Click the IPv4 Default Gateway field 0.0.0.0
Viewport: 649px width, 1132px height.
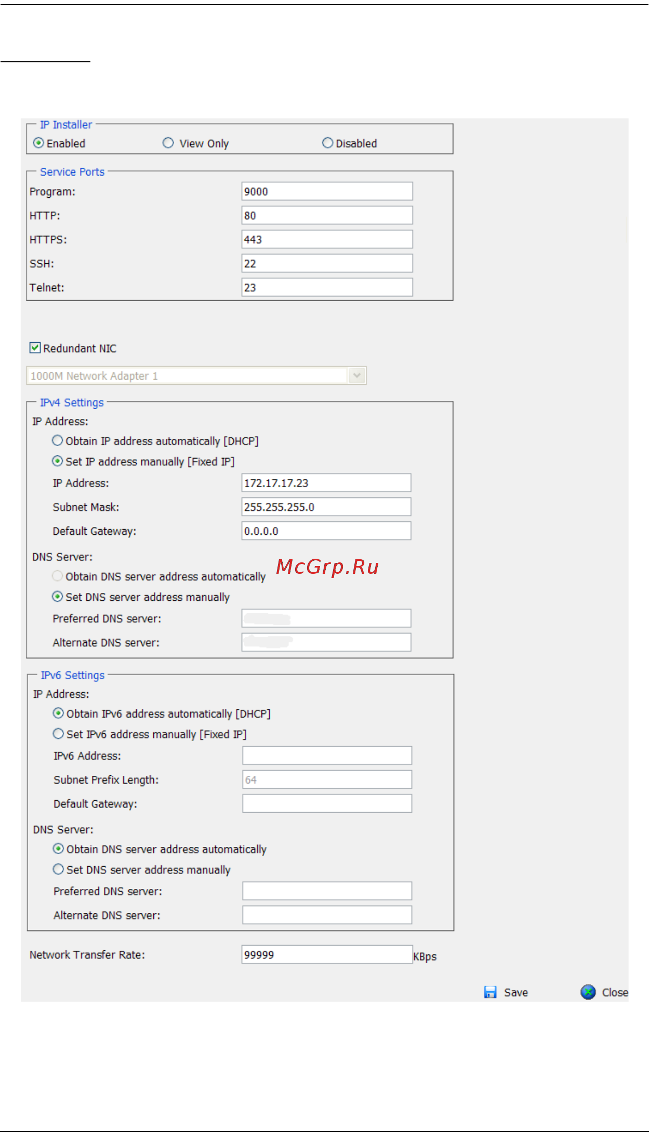click(326, 531)
